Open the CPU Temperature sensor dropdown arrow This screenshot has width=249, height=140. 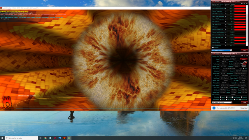(x=225, y=45)
